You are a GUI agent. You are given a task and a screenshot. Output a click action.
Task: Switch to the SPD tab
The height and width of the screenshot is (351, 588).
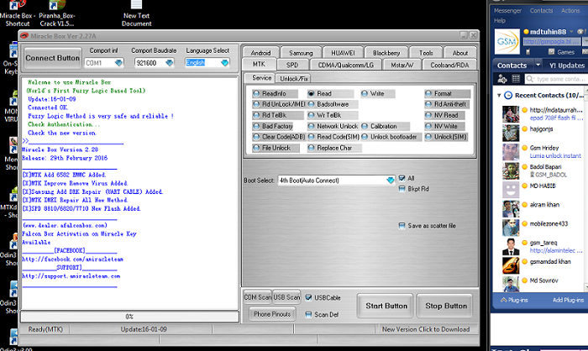292,65
